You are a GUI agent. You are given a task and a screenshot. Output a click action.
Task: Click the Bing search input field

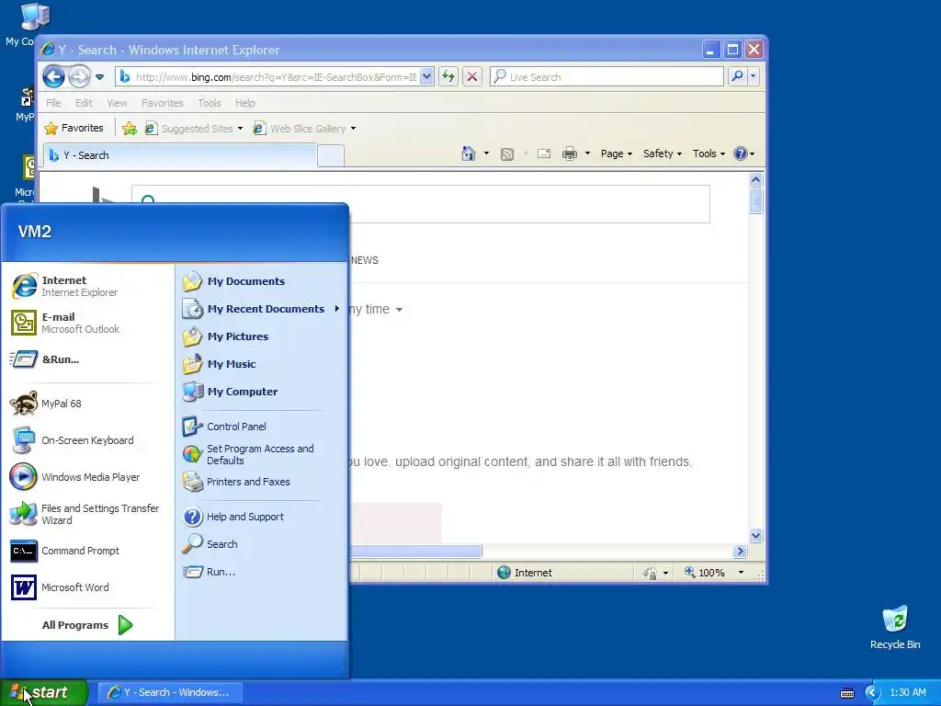click(421, 204)
